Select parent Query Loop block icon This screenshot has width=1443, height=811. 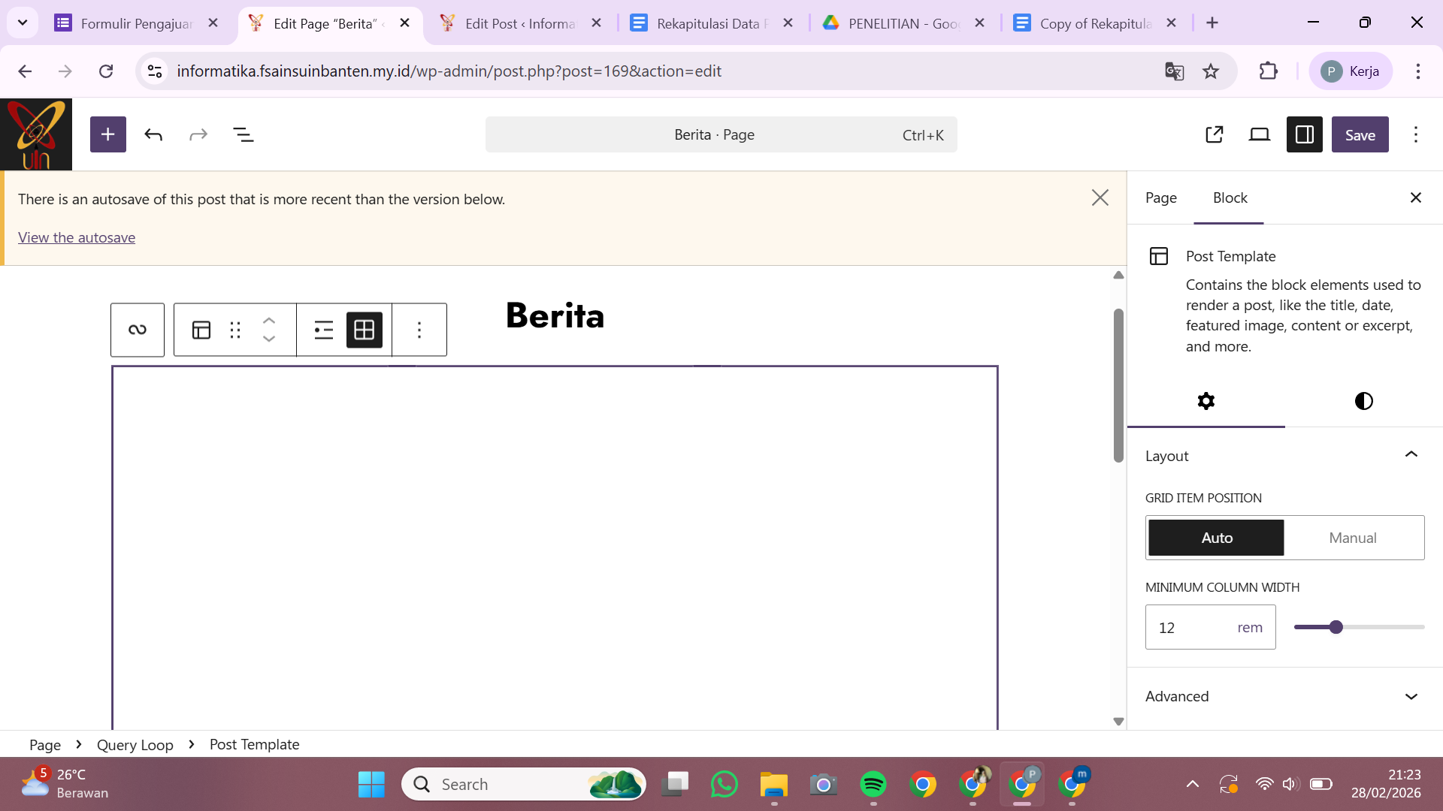pyautogui.click(x=138, y=330)
